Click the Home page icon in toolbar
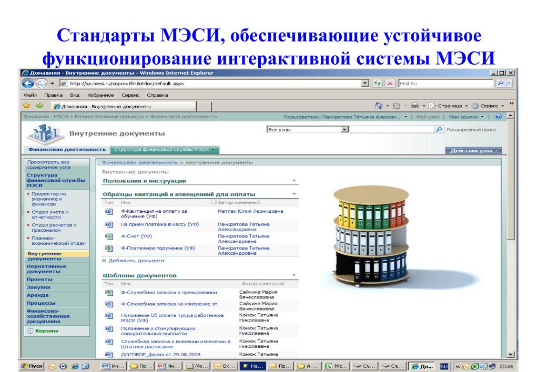 (x=379, y=106)
